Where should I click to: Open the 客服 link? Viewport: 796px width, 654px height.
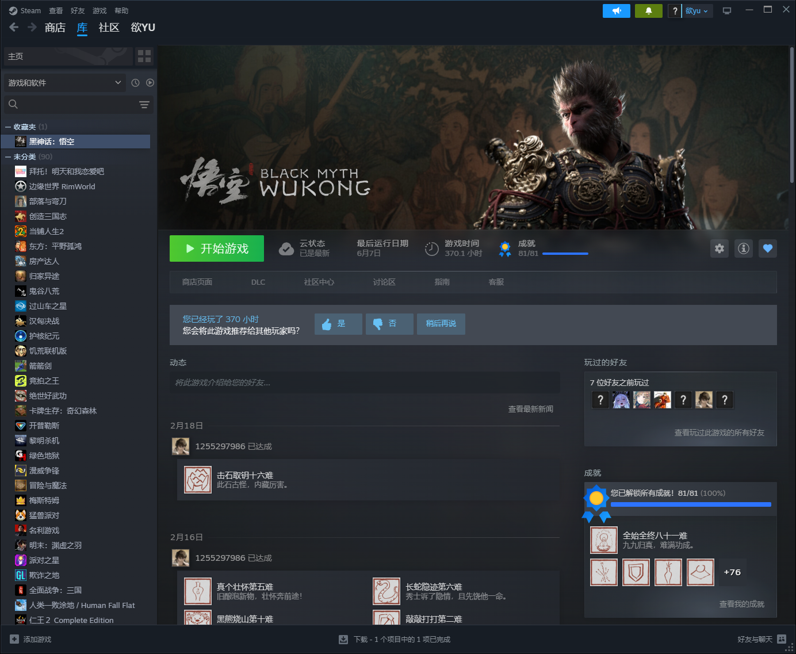point(496,282)
